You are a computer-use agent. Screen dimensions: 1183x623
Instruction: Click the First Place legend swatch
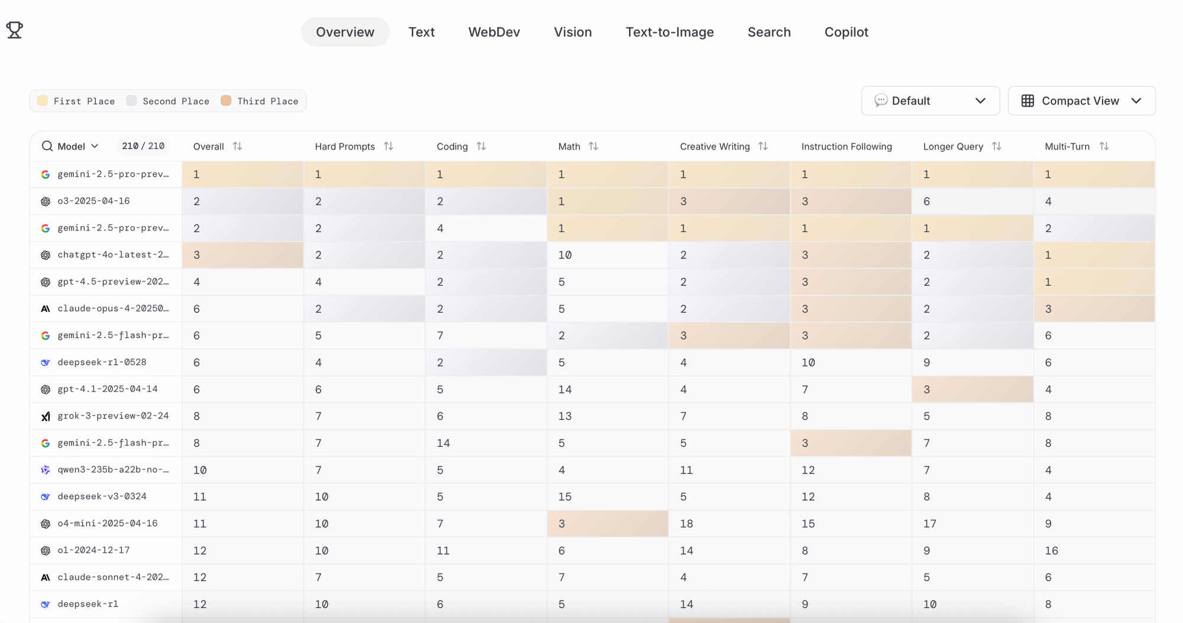(43, 100)
